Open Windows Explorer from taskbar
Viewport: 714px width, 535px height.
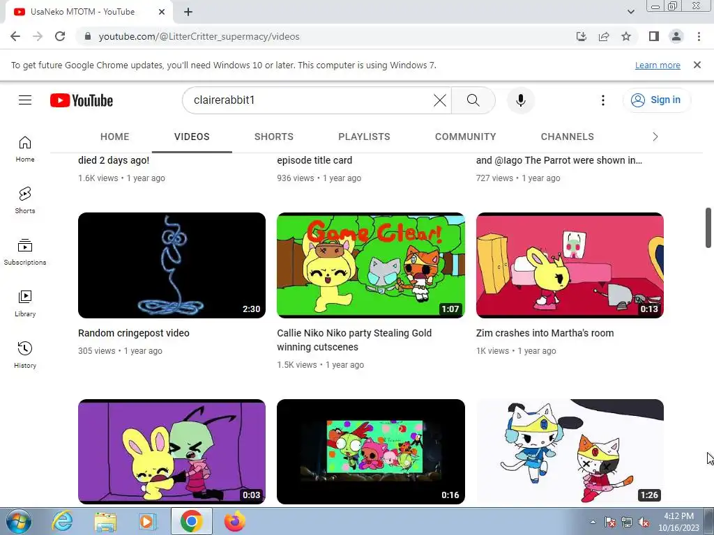tap(105, 521)
